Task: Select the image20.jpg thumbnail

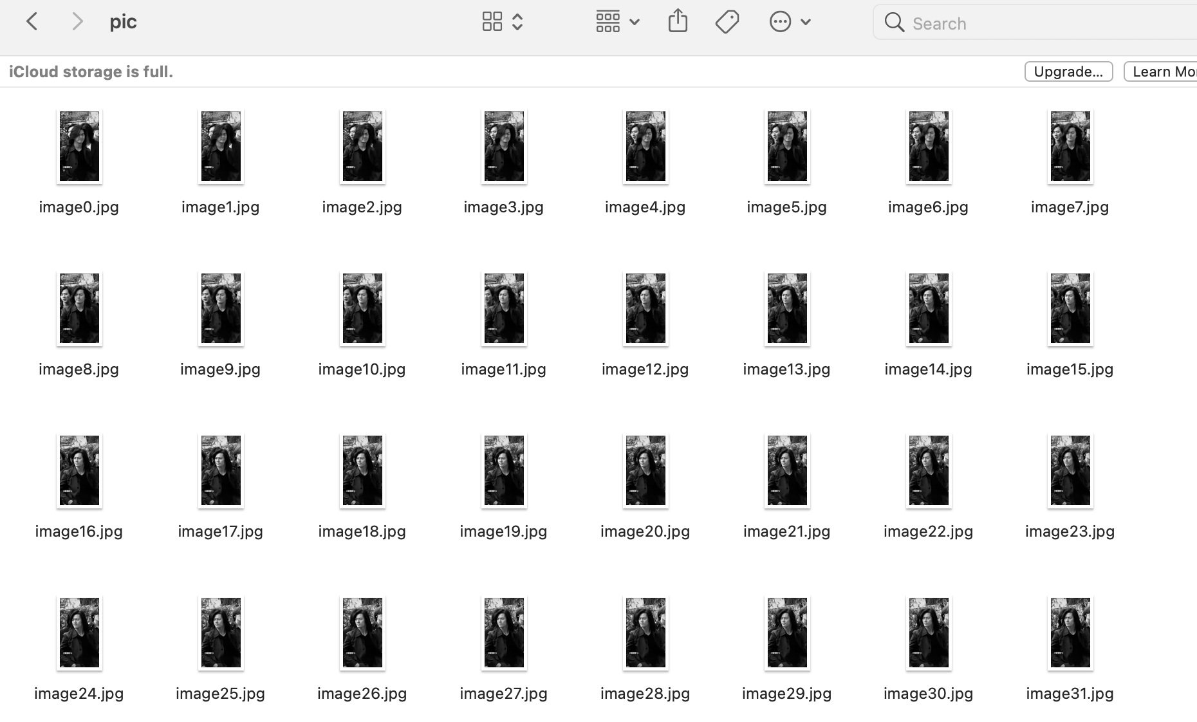Action: (x=645, y=470)
